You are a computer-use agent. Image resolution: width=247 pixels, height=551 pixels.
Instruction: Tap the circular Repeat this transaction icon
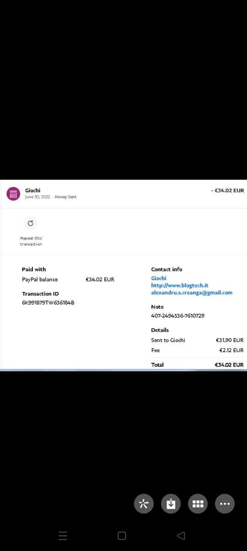(x=30, y=223)
